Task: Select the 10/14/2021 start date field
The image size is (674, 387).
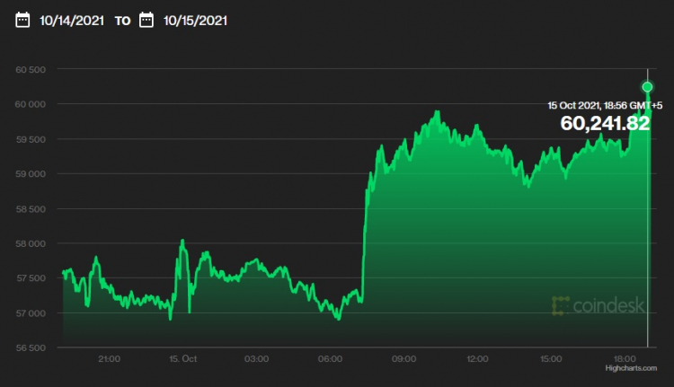Action: pyautogui.click(x=72, y=20)
